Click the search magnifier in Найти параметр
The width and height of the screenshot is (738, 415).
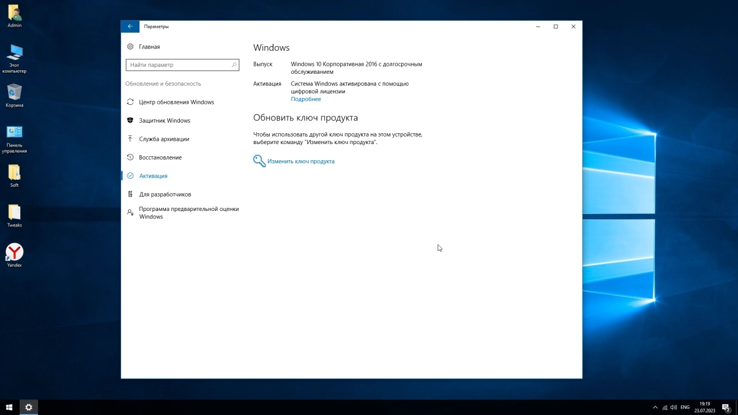(x=234, y=65)
